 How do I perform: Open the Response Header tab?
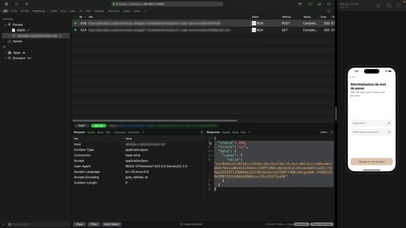[x=226, y=132]
